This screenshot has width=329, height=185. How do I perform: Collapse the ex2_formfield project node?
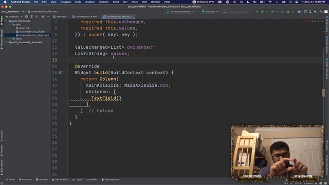click(x=6, y=21)
